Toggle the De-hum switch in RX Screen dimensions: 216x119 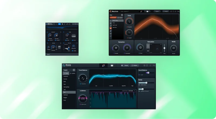click(49, 40)
